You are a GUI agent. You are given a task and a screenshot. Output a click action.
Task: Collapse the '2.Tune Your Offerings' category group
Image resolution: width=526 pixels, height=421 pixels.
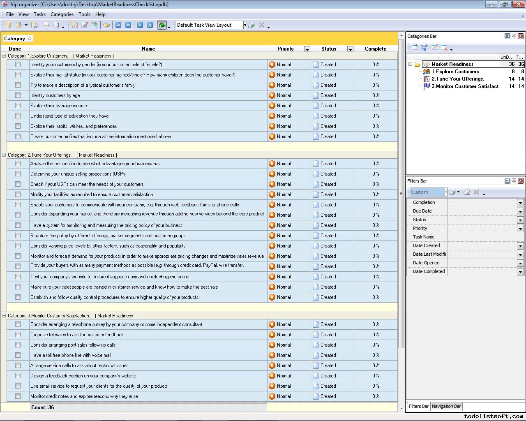[x=4, y=155]
